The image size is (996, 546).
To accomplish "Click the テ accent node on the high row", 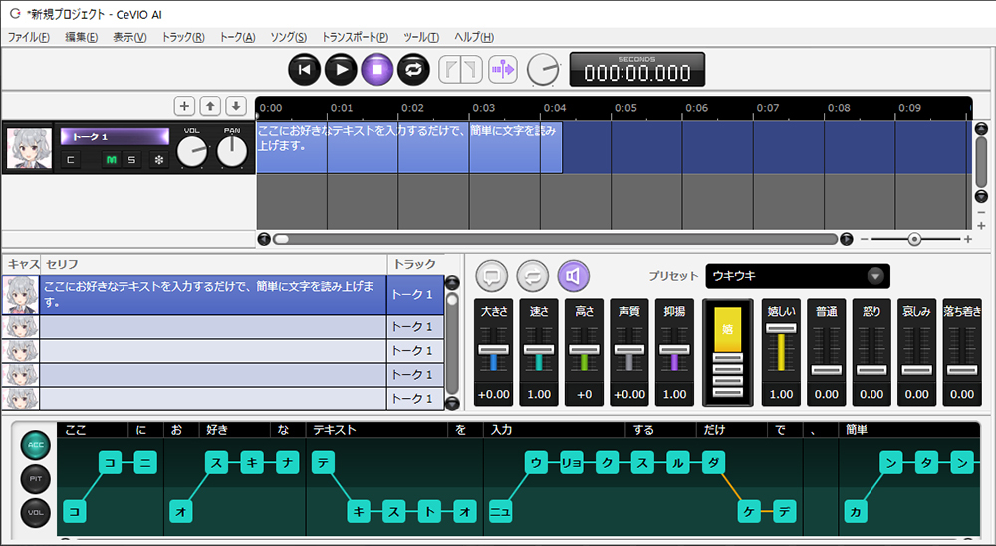I will tap(323, 462).
